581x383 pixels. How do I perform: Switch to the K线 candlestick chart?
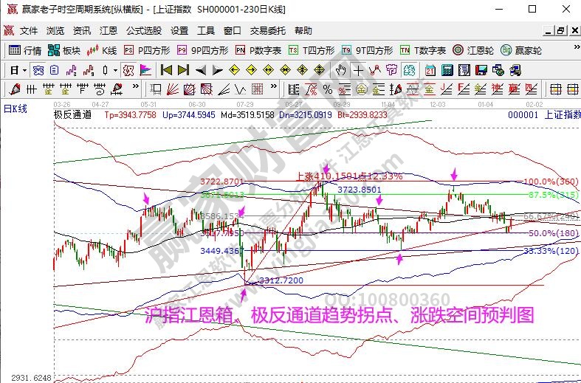103,50
